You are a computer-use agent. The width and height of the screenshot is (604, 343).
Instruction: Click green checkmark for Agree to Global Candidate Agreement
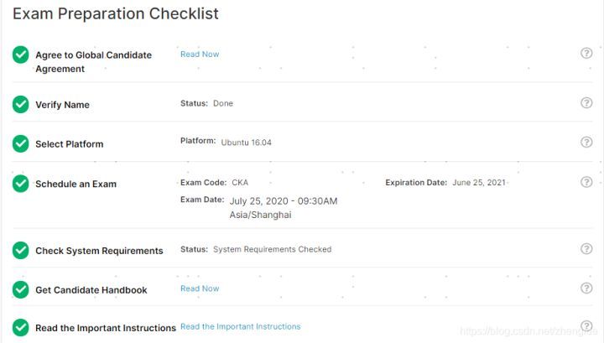(20, 55)
